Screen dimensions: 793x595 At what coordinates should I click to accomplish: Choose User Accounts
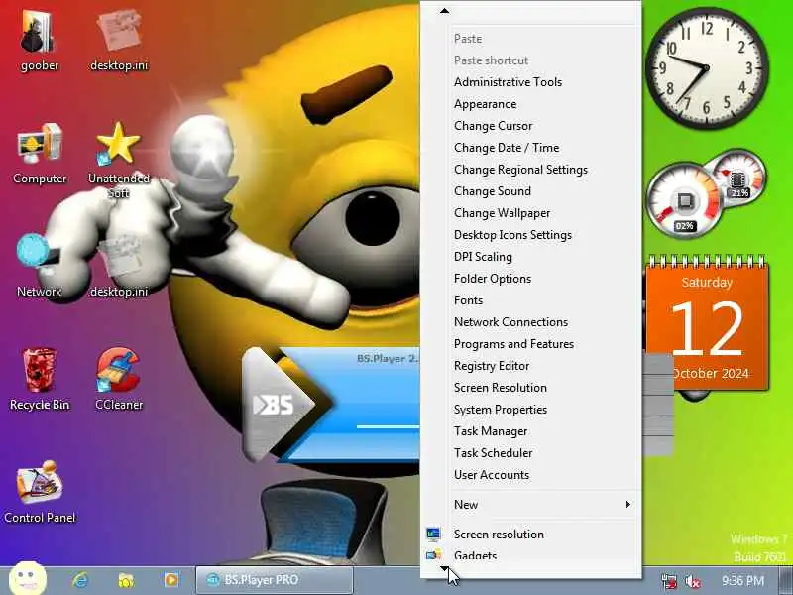tap(491, 475)
